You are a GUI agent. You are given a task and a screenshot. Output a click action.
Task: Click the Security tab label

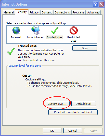point(22,12)
